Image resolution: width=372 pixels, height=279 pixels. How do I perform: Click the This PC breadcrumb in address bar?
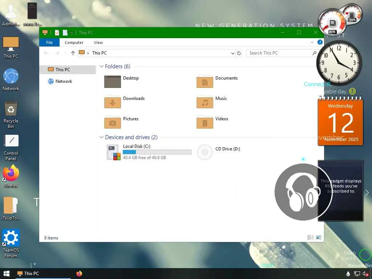pyautogui.click(x=100, y=53)
